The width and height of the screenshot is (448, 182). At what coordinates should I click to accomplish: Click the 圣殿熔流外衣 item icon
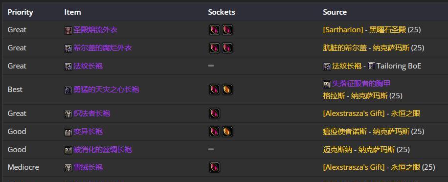click(x=68, y=30)
